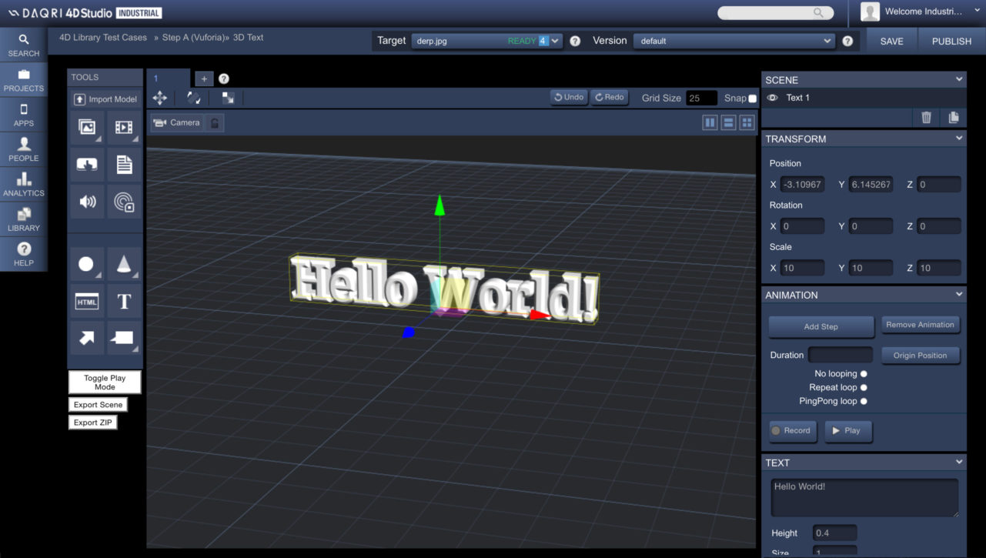Activate the scale gizmo tool

(x=228, y=98)
